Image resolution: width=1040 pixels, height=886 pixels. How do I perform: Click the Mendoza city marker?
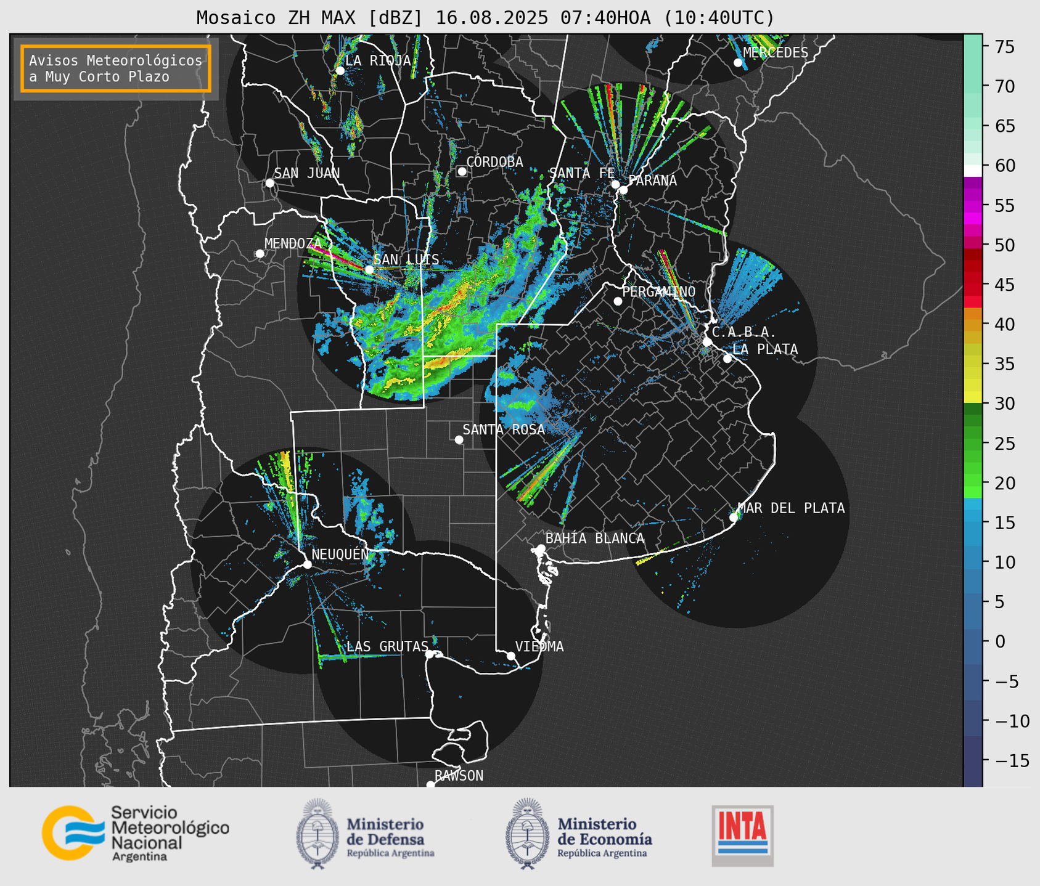tap(260, 254)
